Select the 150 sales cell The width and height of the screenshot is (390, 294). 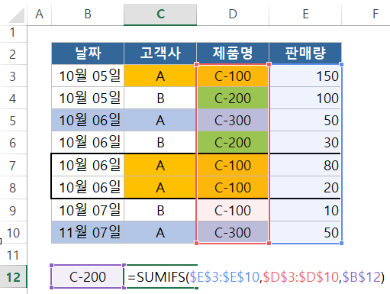[x=305, y=76]
